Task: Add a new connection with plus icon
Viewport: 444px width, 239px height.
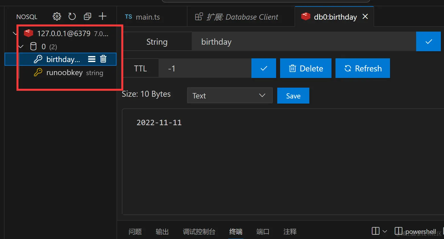Action: (x=103, y=16)
